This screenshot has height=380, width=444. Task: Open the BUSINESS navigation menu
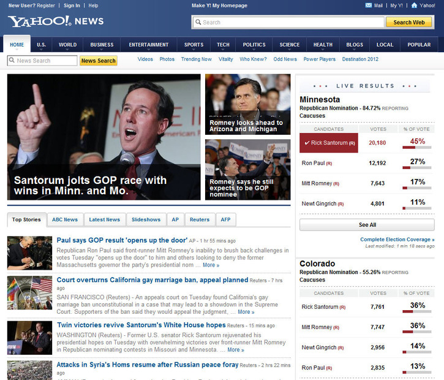pyautogui.click(x=102, y=45)
